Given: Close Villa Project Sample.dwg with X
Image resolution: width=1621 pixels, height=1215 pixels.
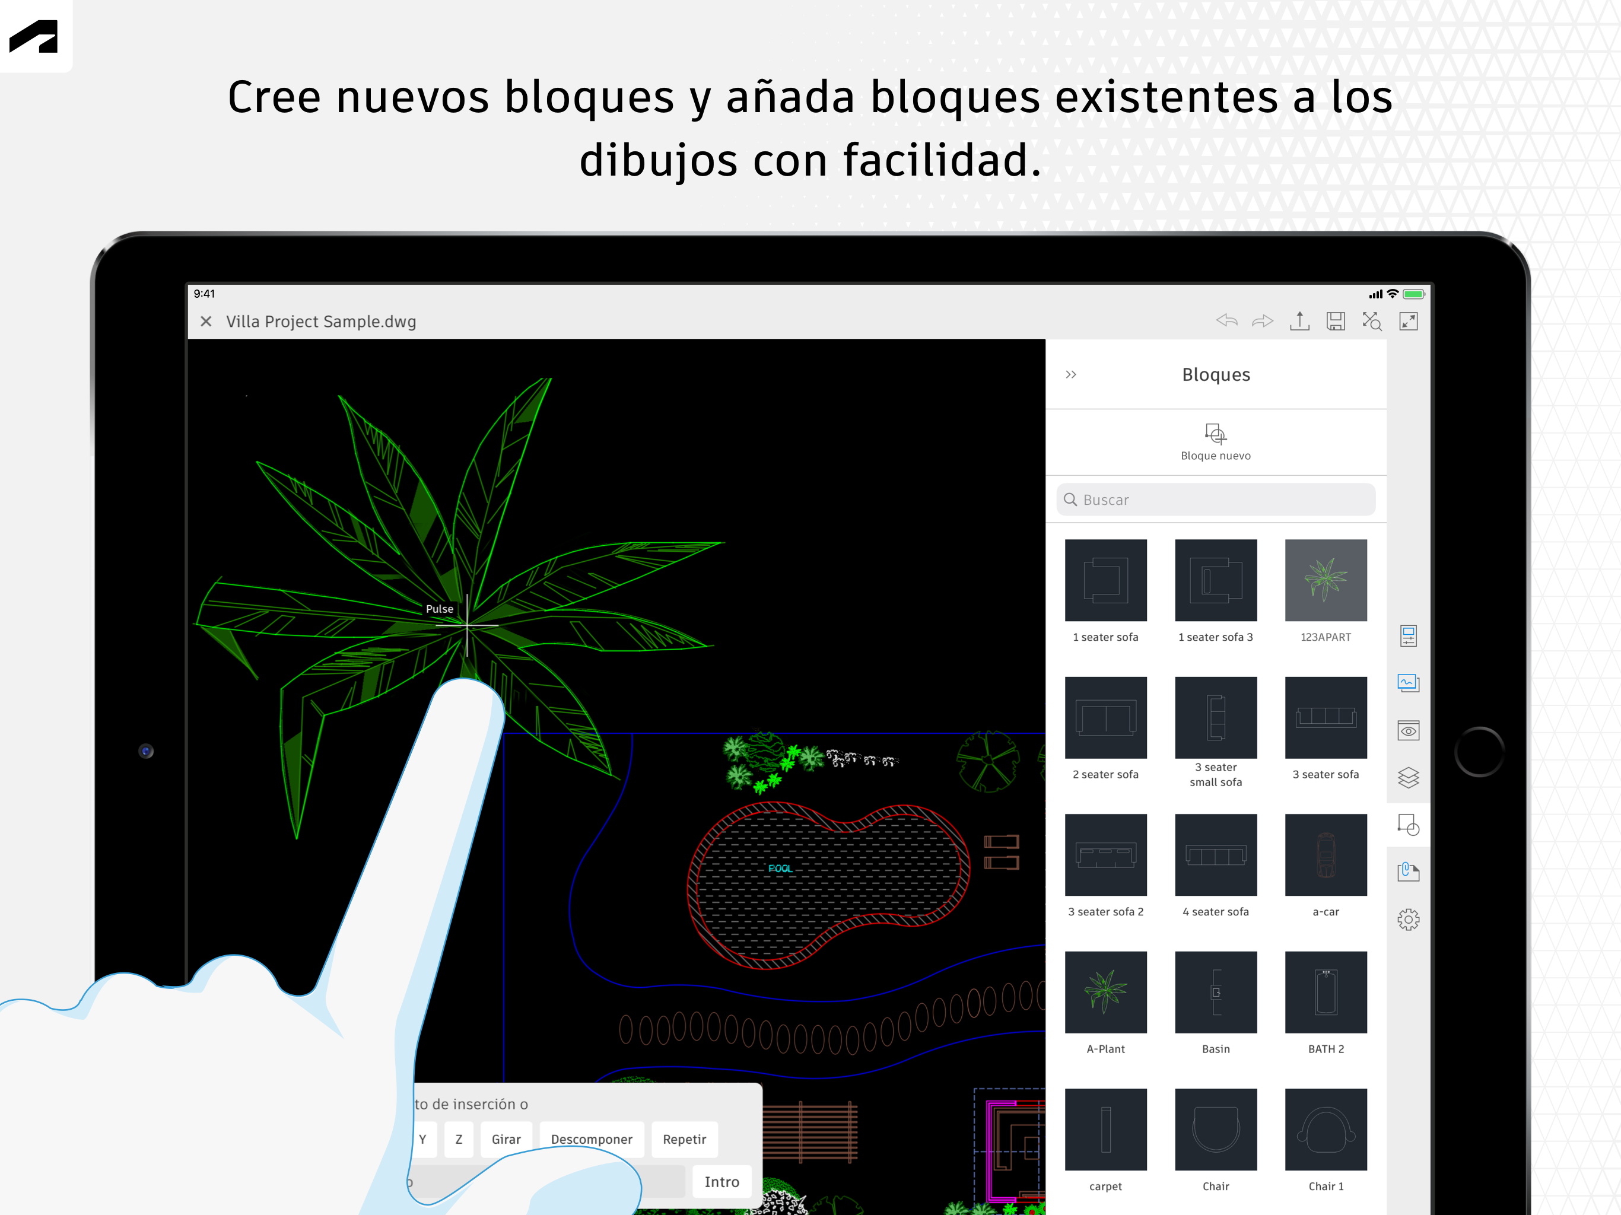Looking at the screenshot, I should pos(206,321).
